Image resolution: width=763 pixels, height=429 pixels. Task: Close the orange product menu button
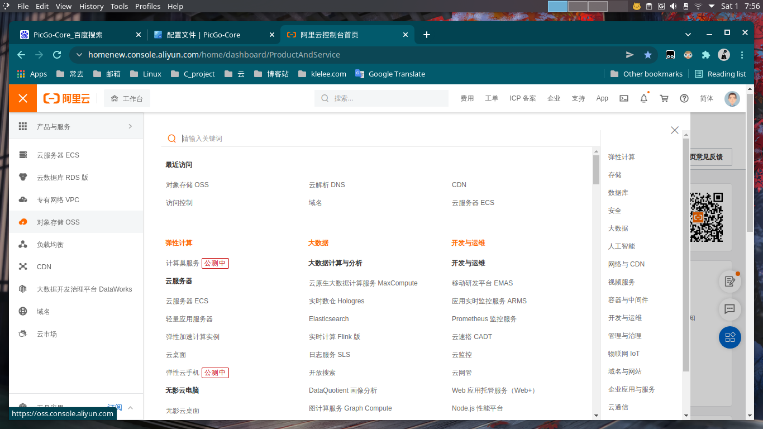tap(23, 98)
